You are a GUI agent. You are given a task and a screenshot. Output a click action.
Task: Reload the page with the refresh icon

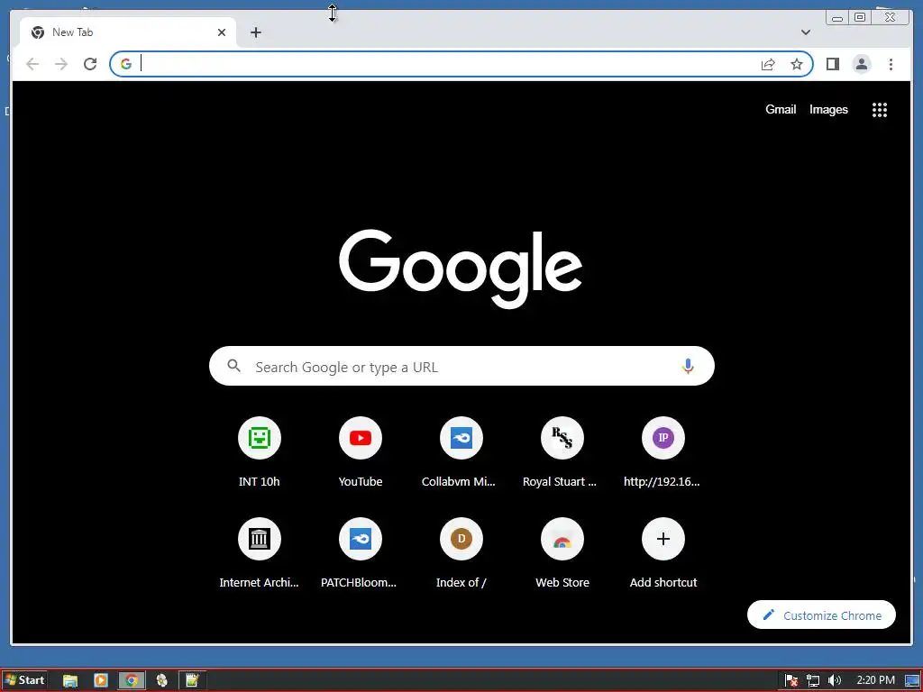(90, 64)
